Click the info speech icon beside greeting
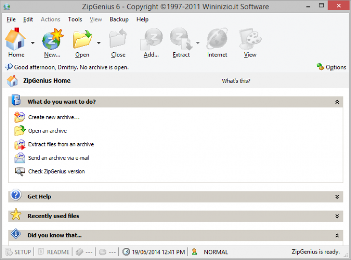This screenshot has height=260, width=351. (x=8, y=67)
